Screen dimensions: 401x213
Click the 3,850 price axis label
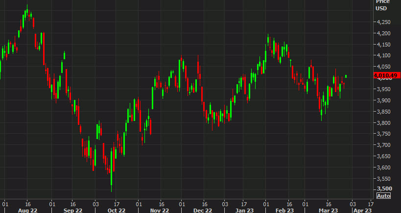pos(383,112)
